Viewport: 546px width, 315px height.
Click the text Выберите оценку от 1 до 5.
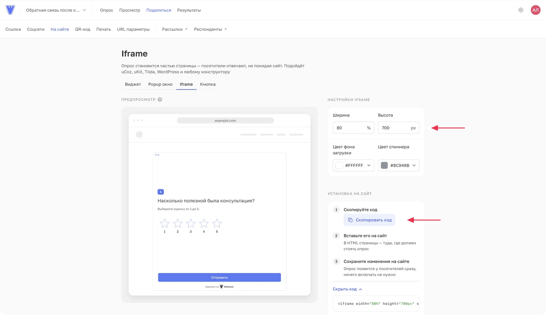pos(179,209)
